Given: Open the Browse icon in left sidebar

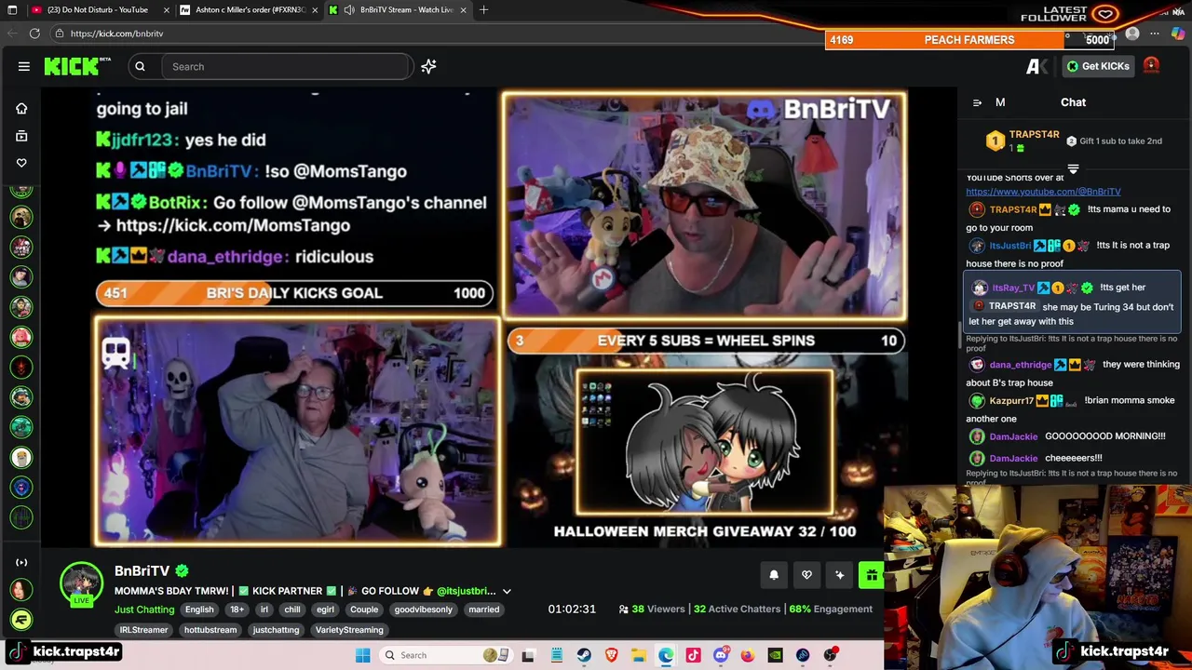Looking at the screenshot, I should [x=21, y=136].
